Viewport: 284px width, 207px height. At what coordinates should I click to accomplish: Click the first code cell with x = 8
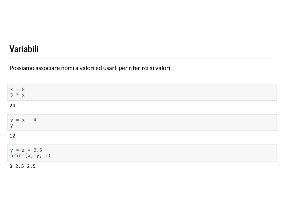tap(142, 92)
